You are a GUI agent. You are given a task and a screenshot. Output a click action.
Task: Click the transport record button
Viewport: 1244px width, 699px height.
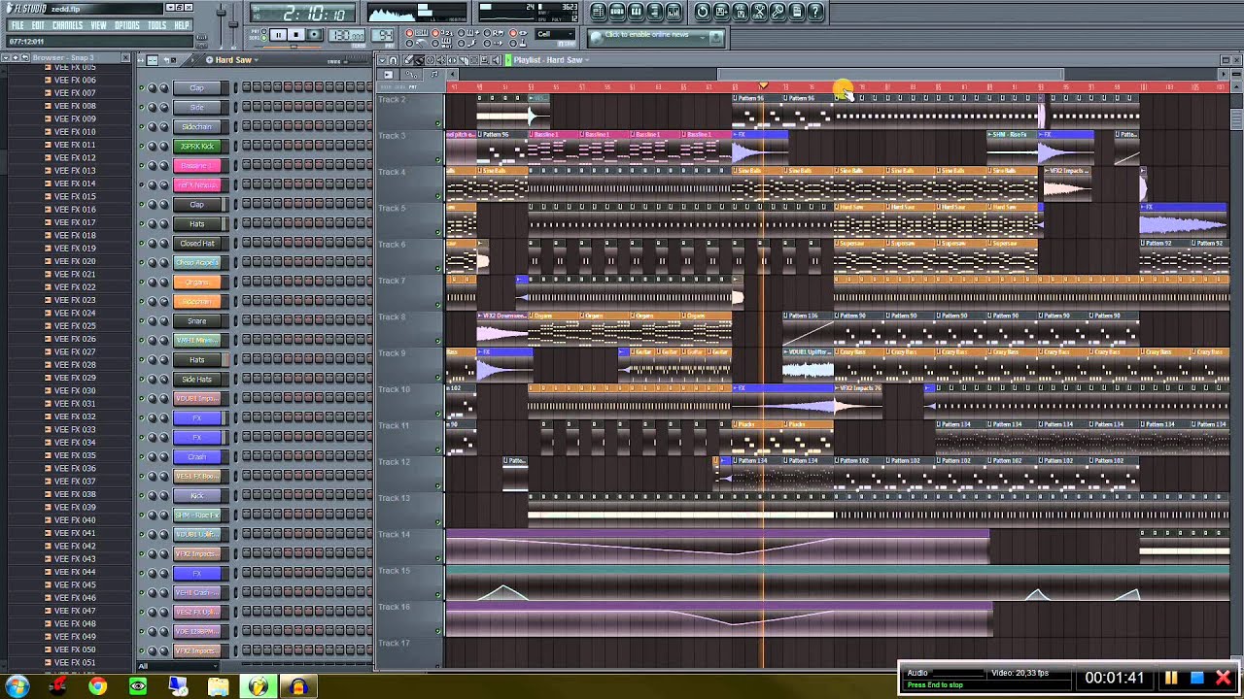pyautogui.click(x=314, y=35)
